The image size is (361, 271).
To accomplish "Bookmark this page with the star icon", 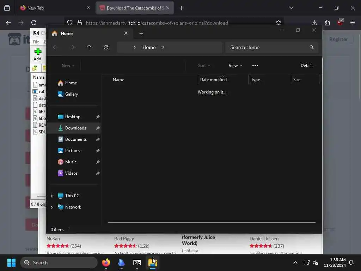I will click(x=279, y=23).
